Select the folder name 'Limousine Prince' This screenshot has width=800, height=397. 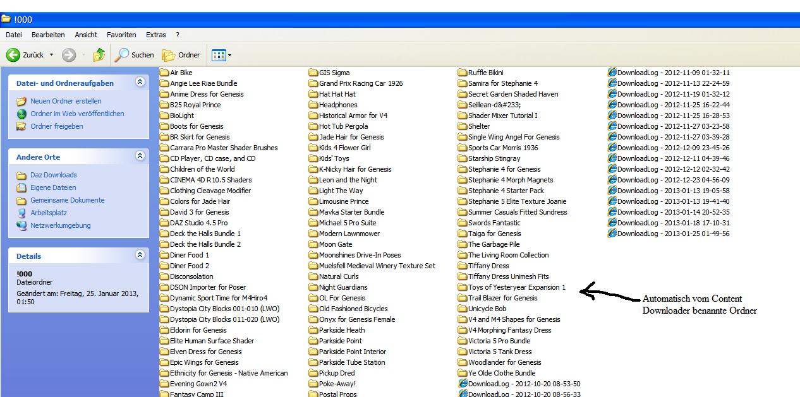click(344, 201)
